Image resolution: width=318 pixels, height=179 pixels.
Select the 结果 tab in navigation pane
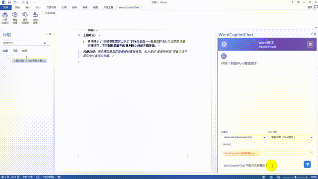tap(24, 51)
